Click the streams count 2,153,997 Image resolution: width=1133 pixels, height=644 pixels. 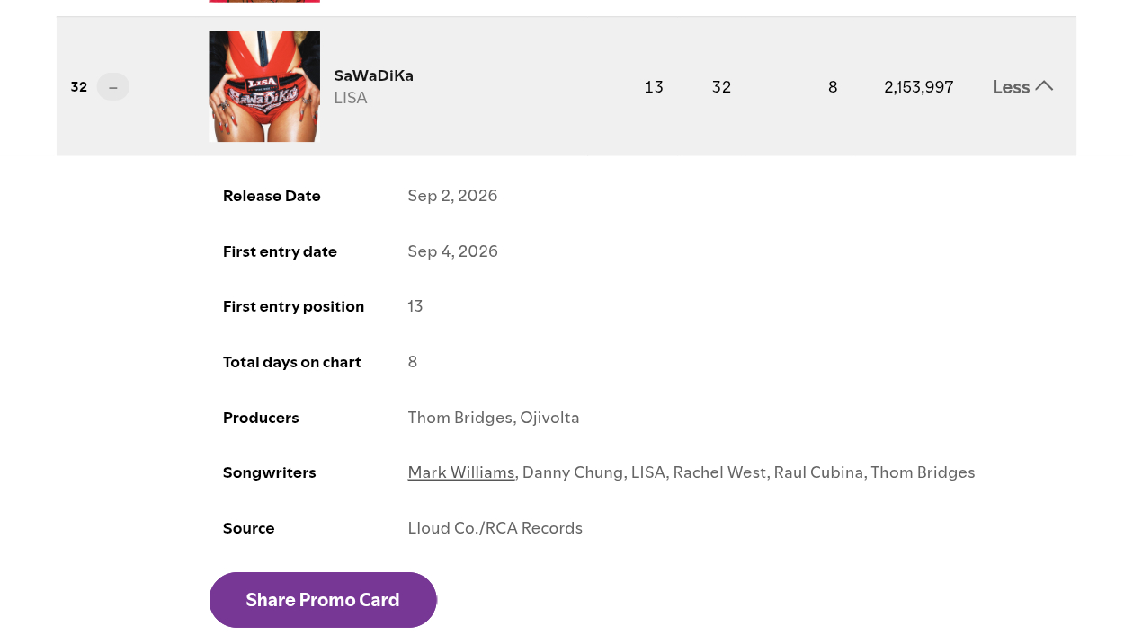click(x=919, y=87)
